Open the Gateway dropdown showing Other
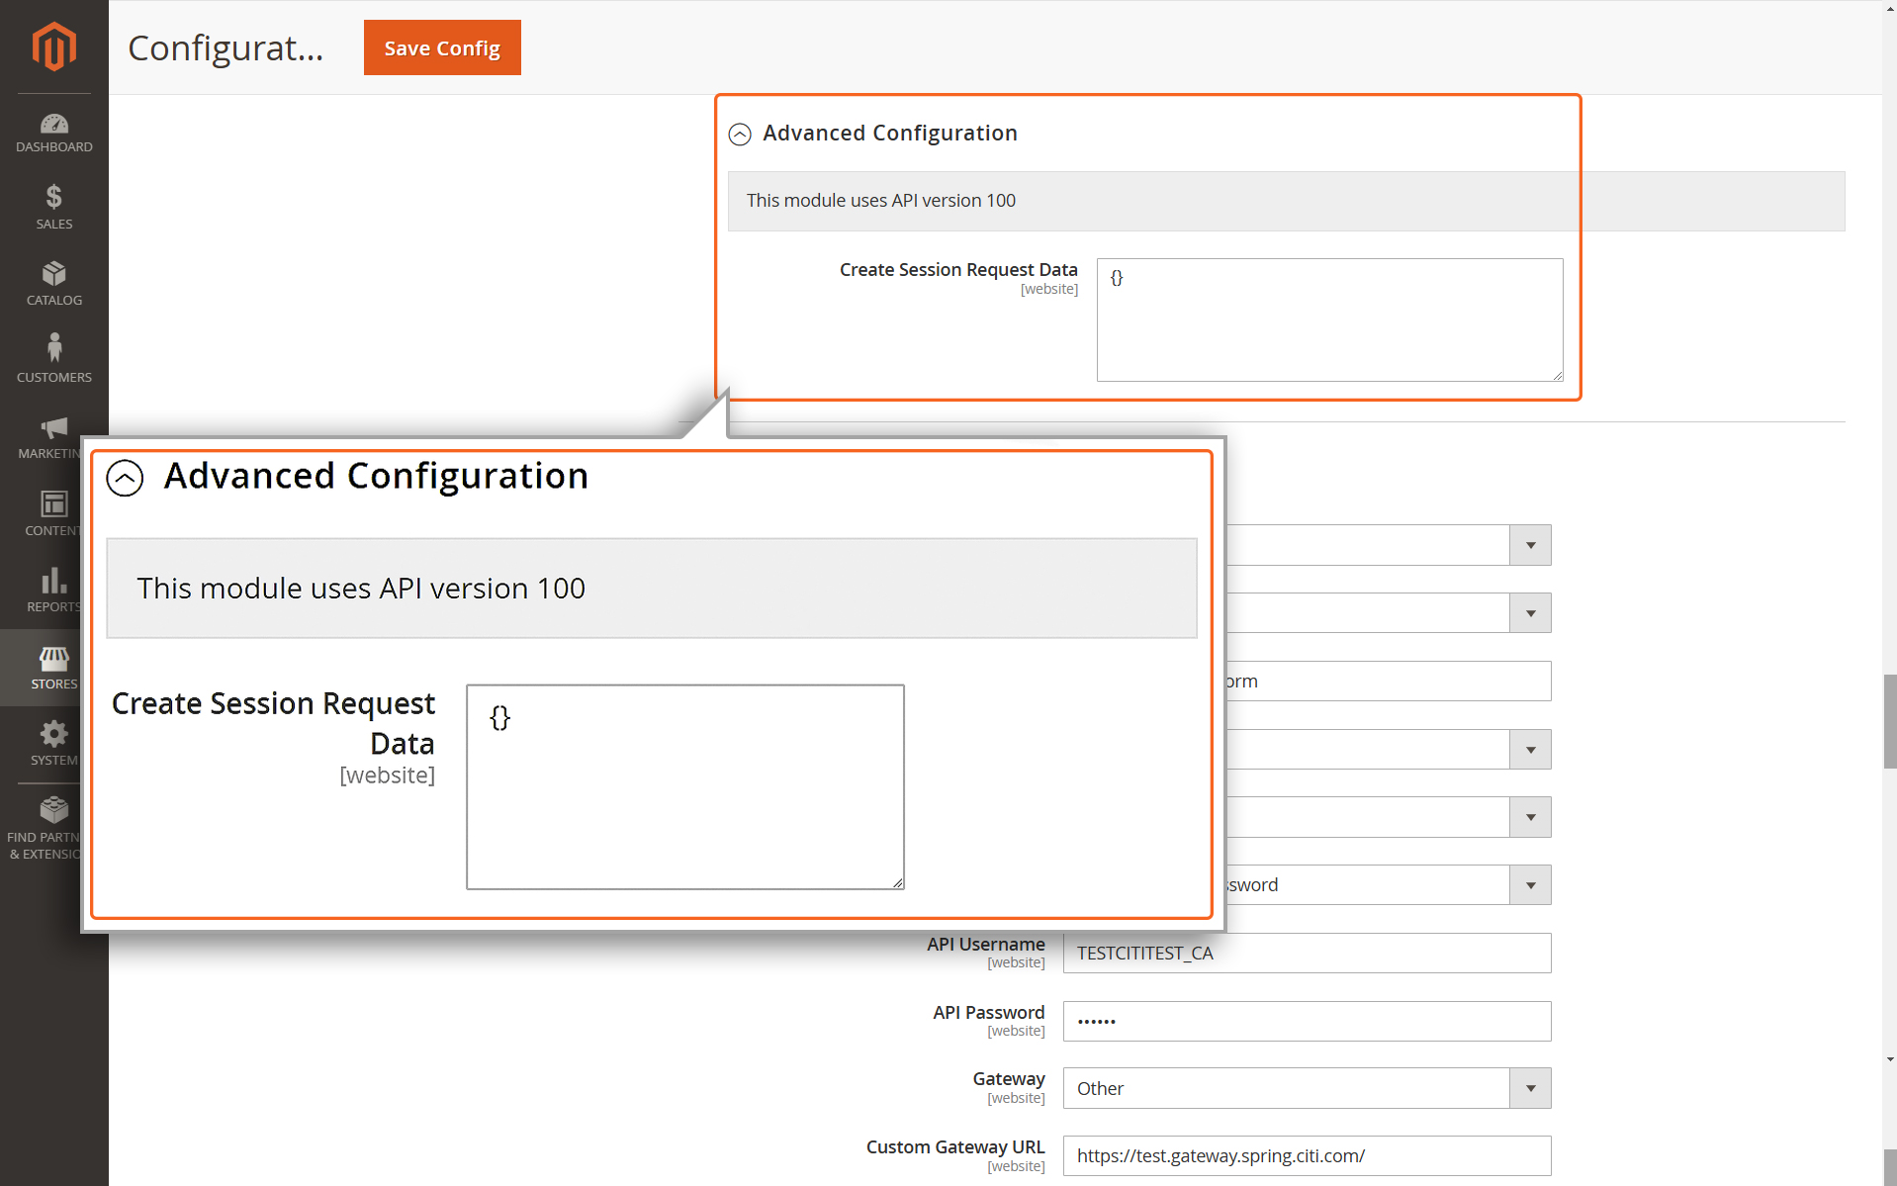1897x1186 pixels. [x=1307, y=1088]
